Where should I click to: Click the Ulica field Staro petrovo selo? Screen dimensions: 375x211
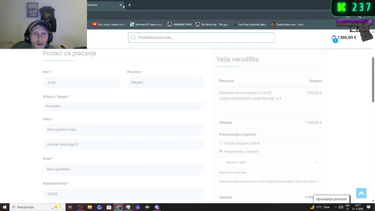[123, 130]
